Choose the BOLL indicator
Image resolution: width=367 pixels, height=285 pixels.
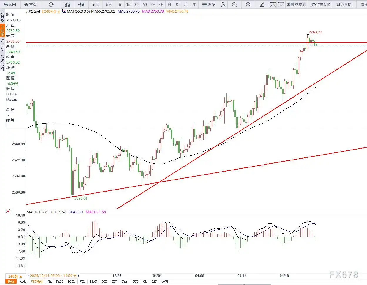pos(72,281)
